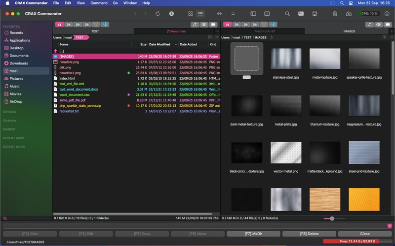Screen dimensions: 395x246
Task: Switch to the Resources tab
Action: click(177, 31)
